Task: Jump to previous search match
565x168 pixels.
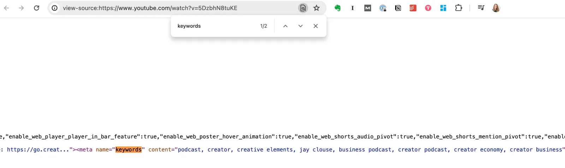Action: [x=285, y=26]
